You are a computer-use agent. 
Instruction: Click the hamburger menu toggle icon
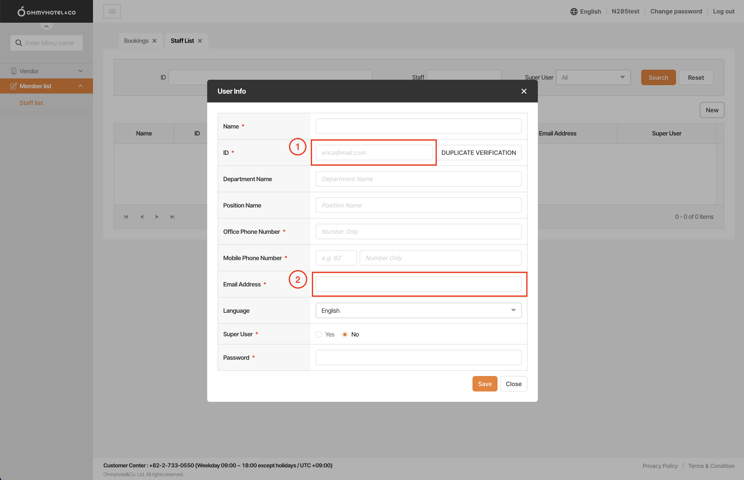[x=112, y=12]
